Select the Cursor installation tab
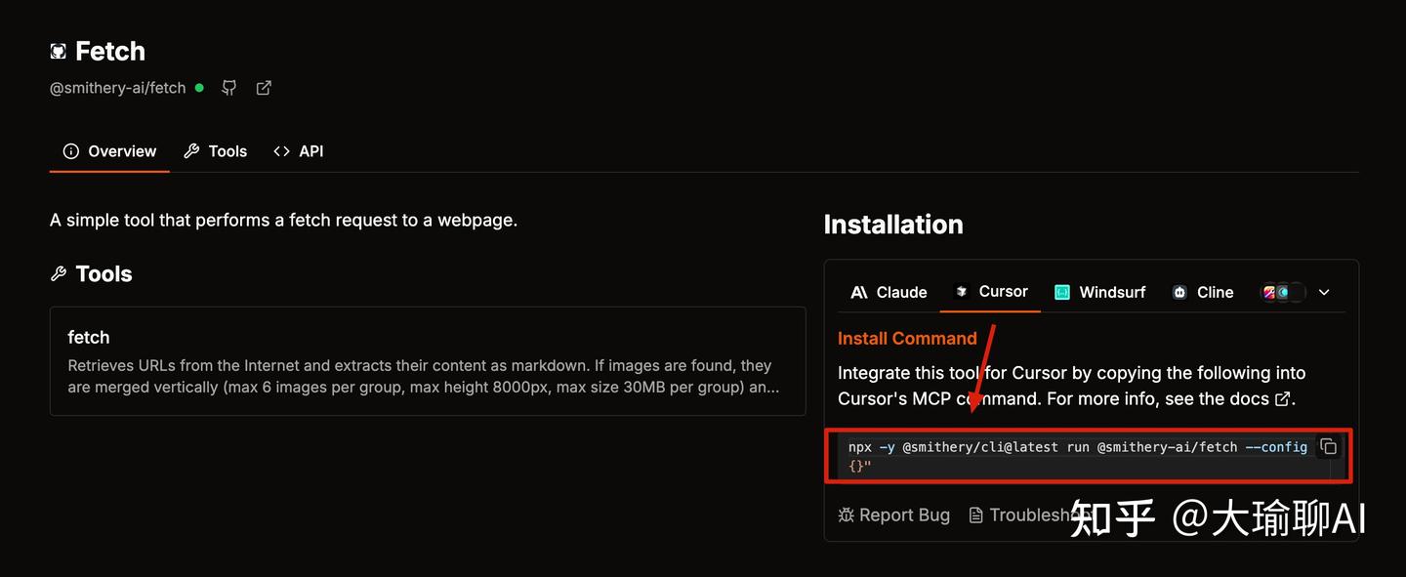The height and width of the screenshot is (577, 1406). pyautogui.click(x=990, y=291)
